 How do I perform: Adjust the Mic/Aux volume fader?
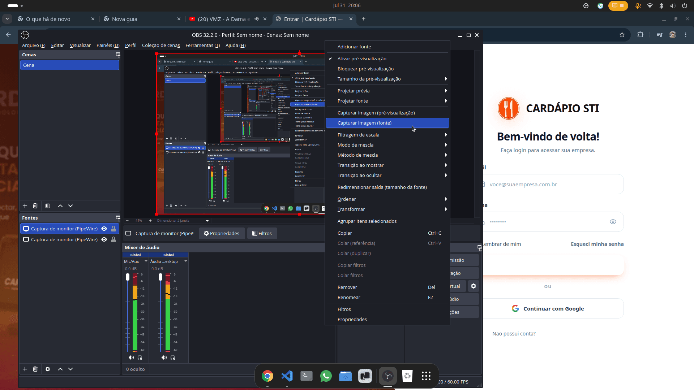(128, 277)
